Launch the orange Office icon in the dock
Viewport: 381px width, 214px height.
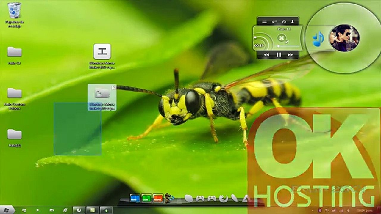pos(158,198)
